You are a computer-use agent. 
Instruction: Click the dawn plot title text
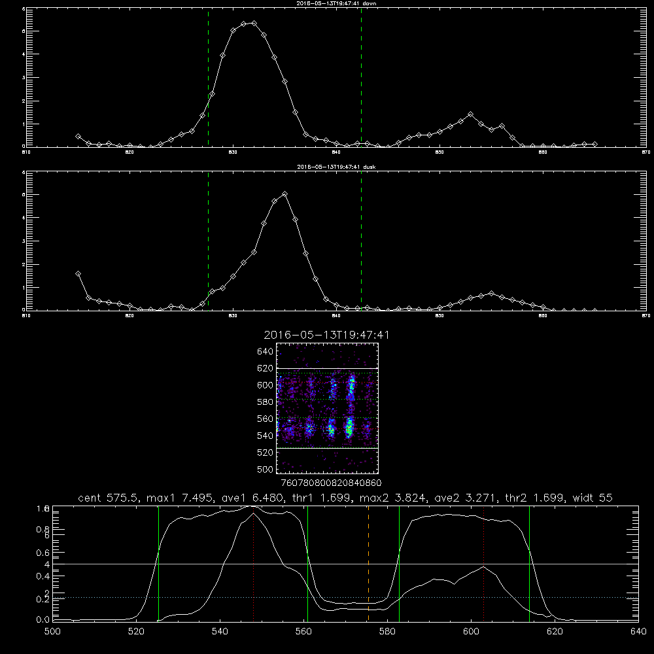pos(336,3)
